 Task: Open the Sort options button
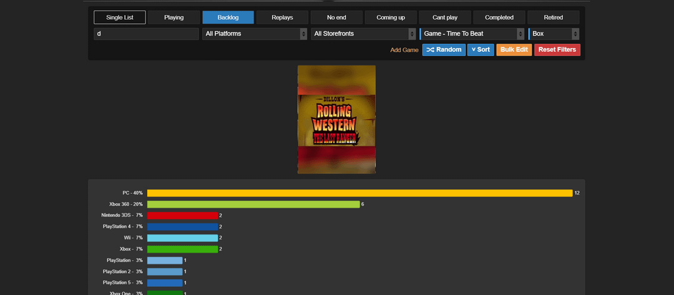481,50
